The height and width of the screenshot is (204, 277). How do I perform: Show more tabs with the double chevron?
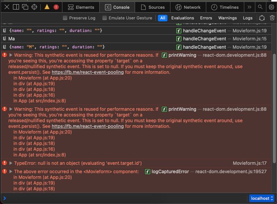[x=249, y=7]
